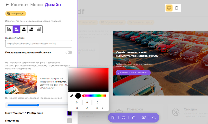208x124 pixels.
Task: Click the Скидка heading text
Action: [x=190, y=109]
